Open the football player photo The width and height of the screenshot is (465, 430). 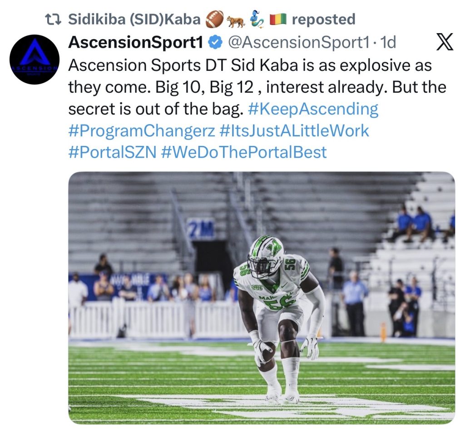point(262,298)
